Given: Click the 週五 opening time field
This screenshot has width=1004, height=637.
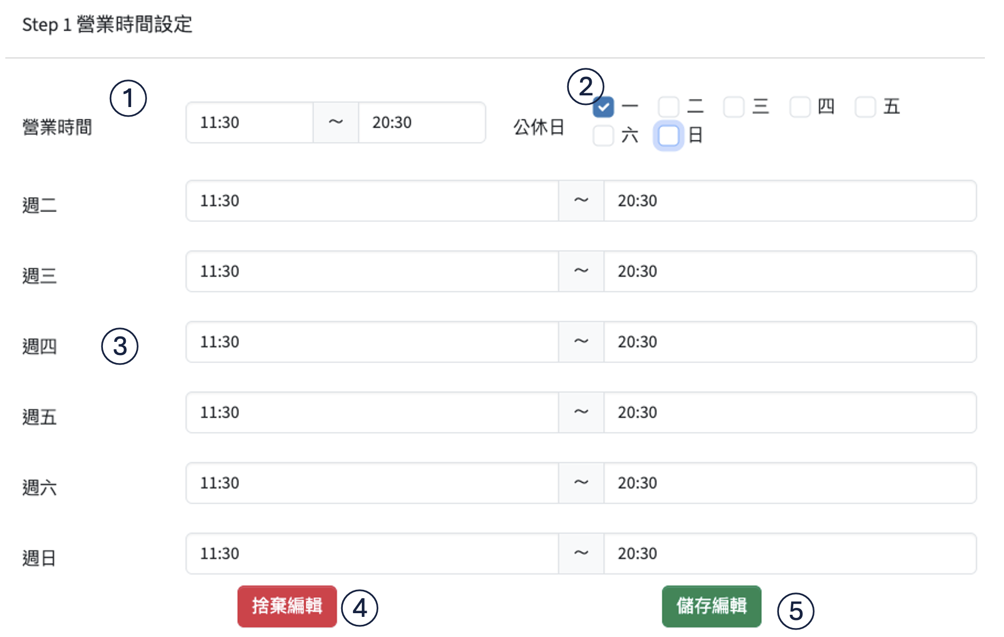Looking at the screenshot, I should pyautogui.click(x=371, y=412).
